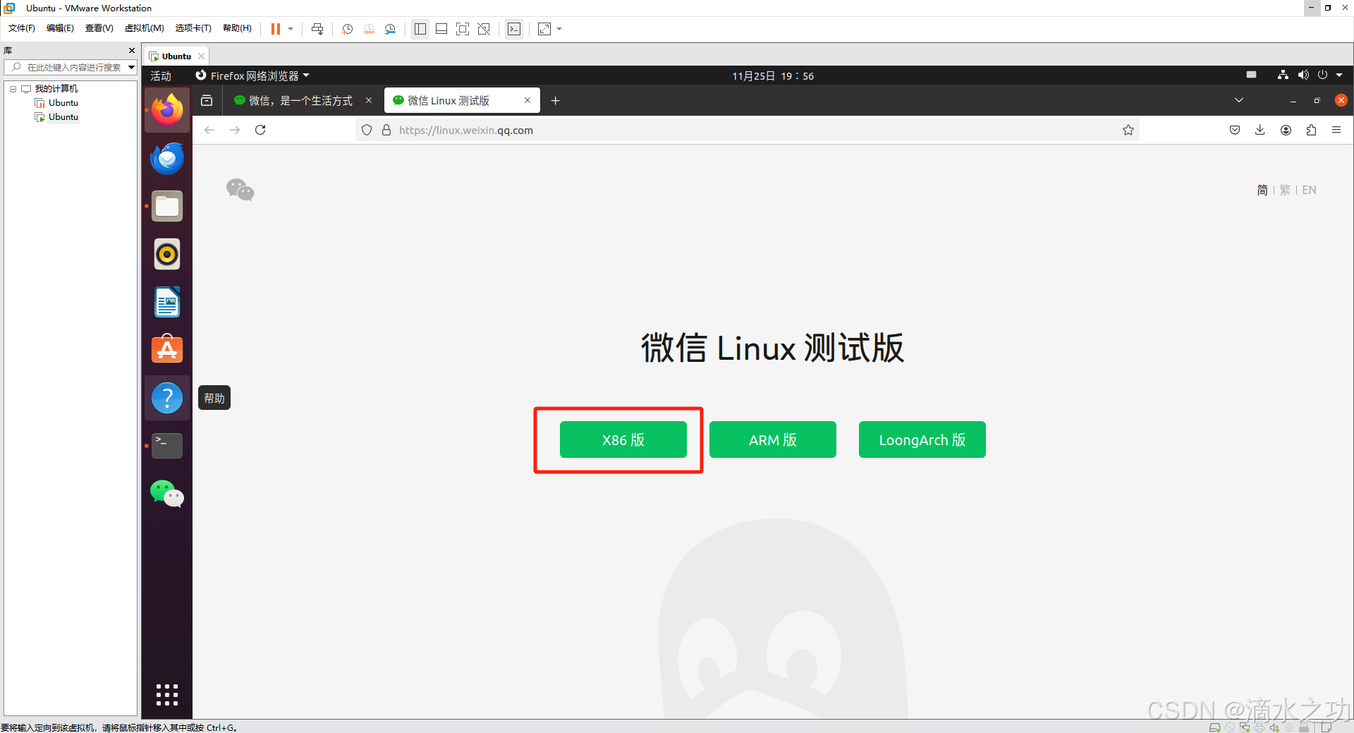Open the library search filter dropdown
This screenshot has height=733, width=1354.
point(131,67)
